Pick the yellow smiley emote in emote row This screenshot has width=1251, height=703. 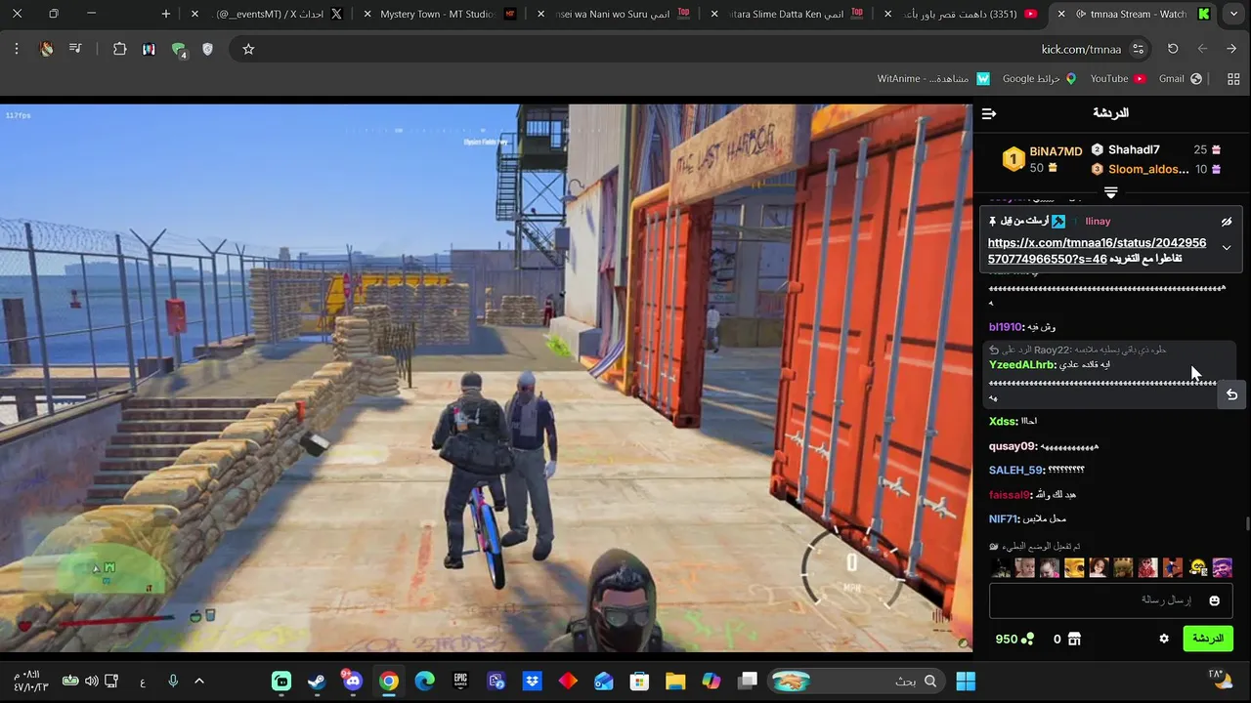pyautogui.click(x=1198, y=567)
